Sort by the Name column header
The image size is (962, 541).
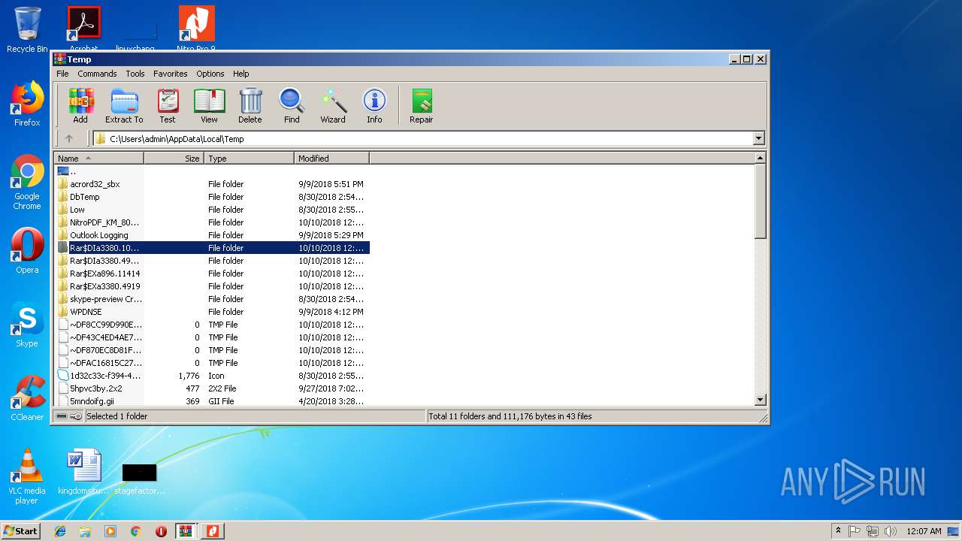coord(98,159)
